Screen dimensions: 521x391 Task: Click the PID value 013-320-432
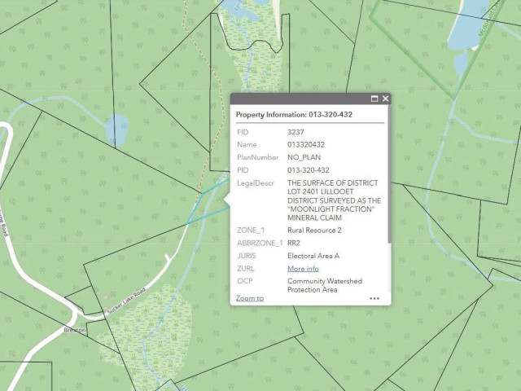point(308,169)
